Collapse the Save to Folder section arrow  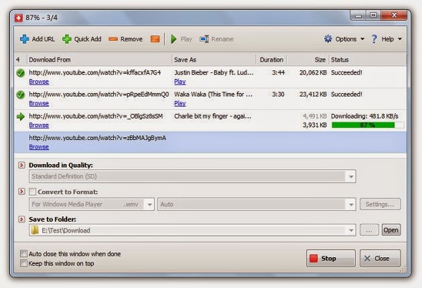point(21,219)
